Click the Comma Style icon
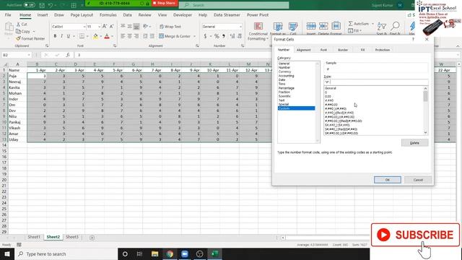 tap(224, 36)
